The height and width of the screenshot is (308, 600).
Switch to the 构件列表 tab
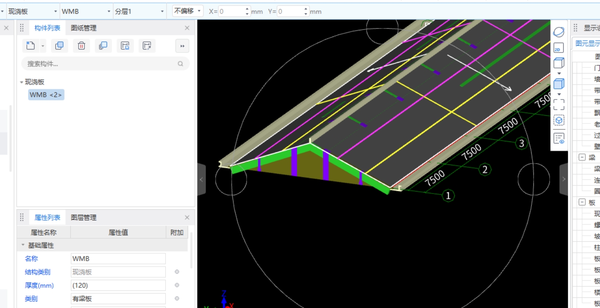47,28
